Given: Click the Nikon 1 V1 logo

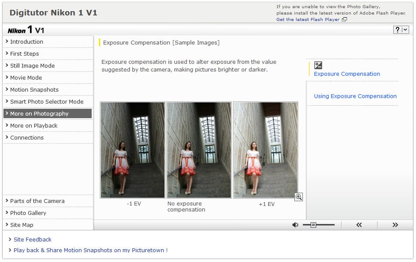Looking at the screenshot, I should pos(26,30).
